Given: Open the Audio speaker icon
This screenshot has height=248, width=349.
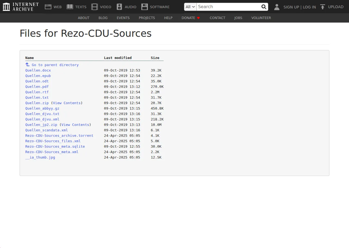Looking at the screenshot, I should pyautogui.click(x=119, y=7).
